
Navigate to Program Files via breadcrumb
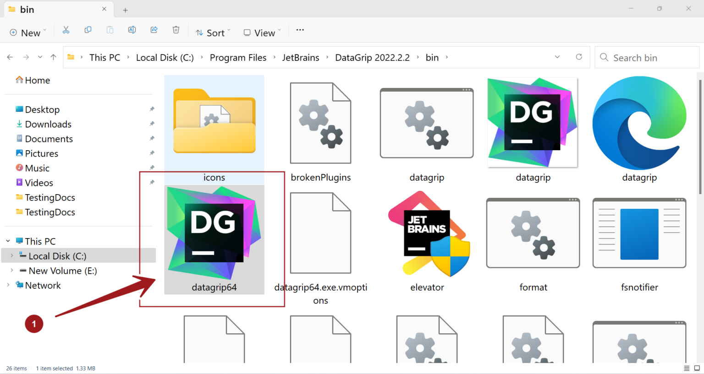(x=238, y=57)
